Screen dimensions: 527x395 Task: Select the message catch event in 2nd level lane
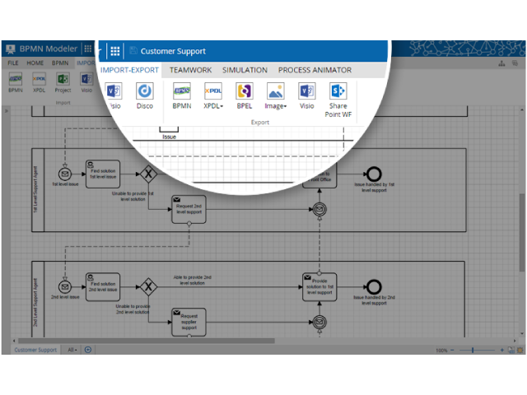point(319,322)
